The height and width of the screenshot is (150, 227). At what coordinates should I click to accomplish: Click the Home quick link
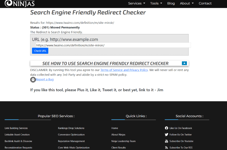tap(115, 128)
